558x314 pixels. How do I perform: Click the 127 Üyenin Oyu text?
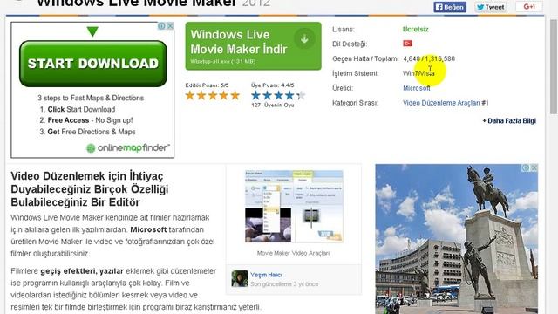(x=273, y=106)
